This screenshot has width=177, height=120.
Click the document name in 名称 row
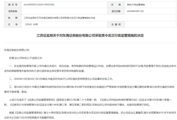click(x=60, y=18)
